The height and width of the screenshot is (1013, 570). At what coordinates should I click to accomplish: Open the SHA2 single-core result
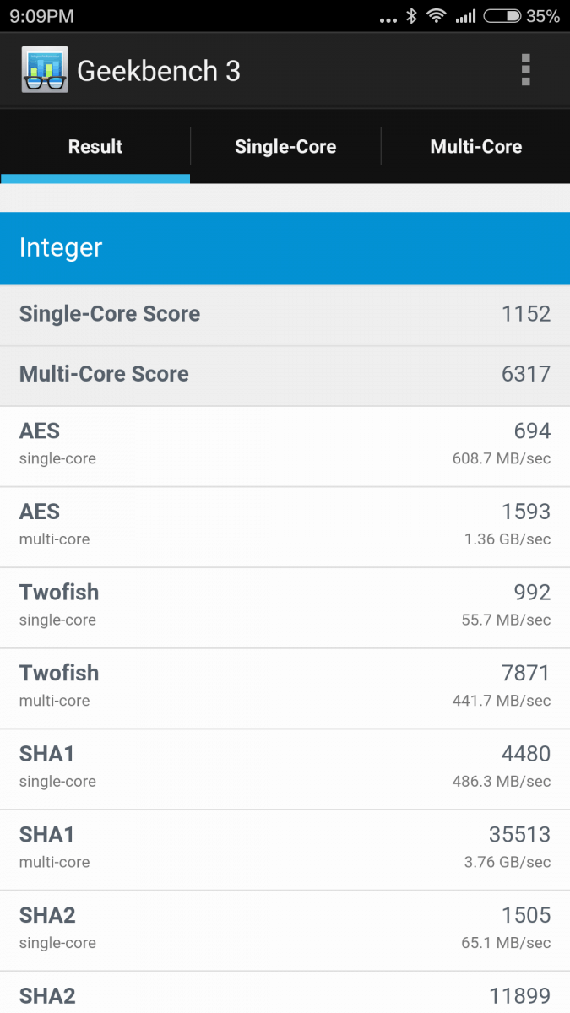coord(285,930)
